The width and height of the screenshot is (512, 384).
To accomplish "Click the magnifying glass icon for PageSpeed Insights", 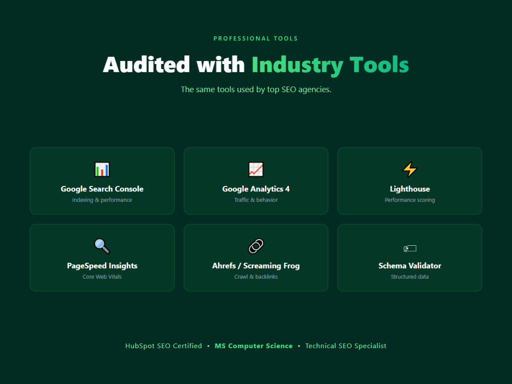I will coord(102,246).
